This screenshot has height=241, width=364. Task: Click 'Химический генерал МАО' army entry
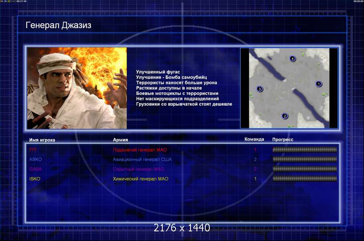141,179
